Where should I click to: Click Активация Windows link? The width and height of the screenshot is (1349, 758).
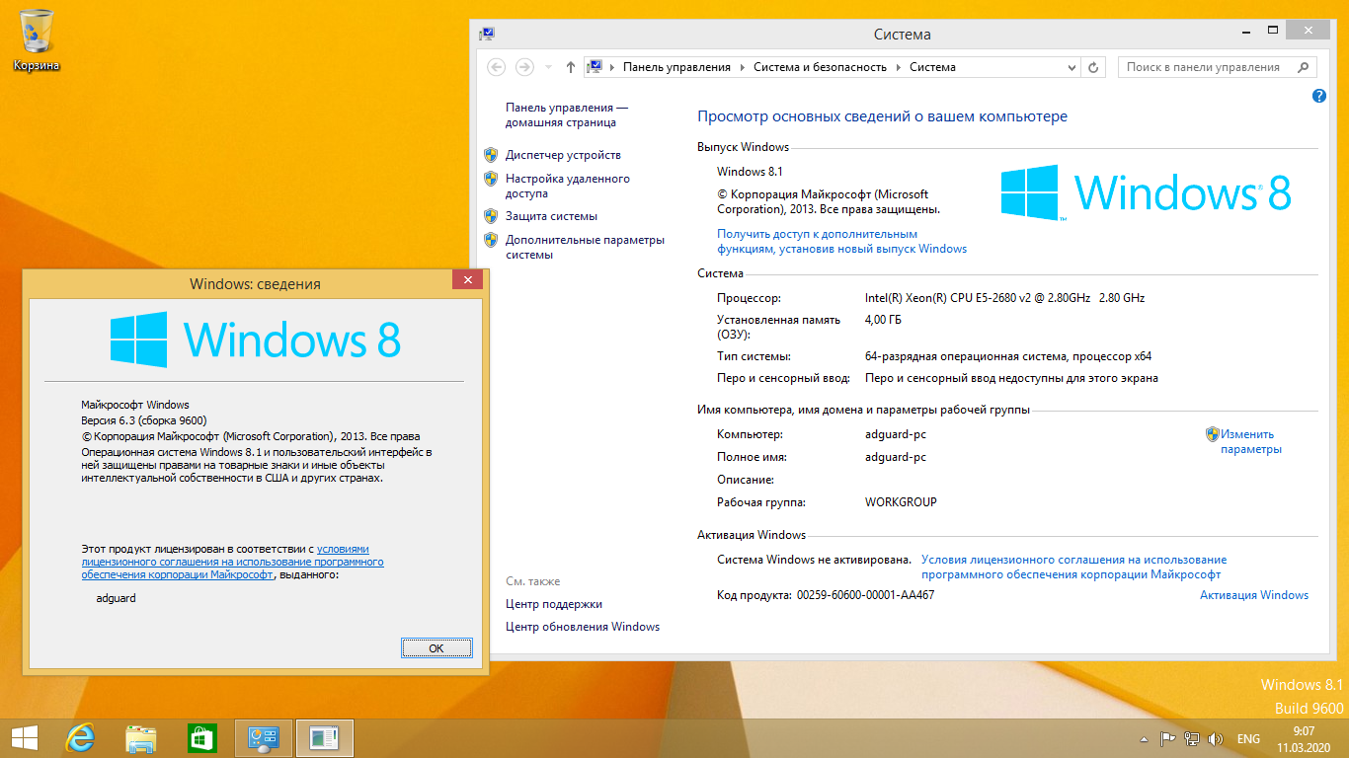(1254, 595)
